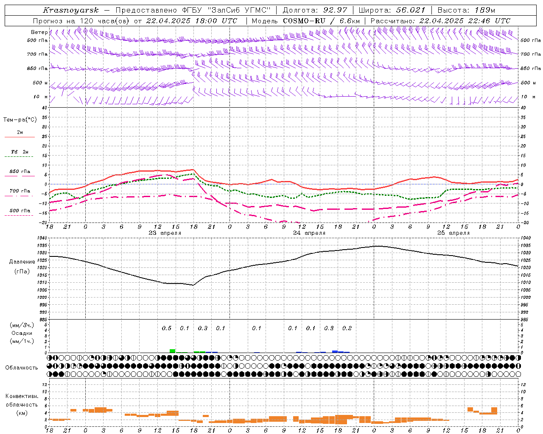Click the tallest green precipitation bar
543x434 pixels.
172,351
